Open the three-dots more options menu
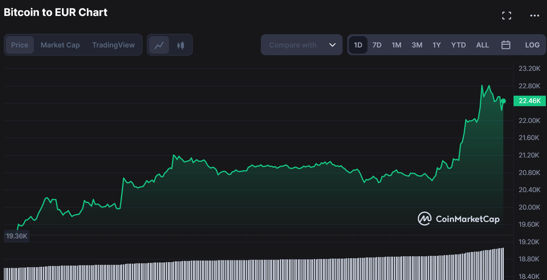Image resolution: width=547 pixels, height=280 pixels. point(535,16)
